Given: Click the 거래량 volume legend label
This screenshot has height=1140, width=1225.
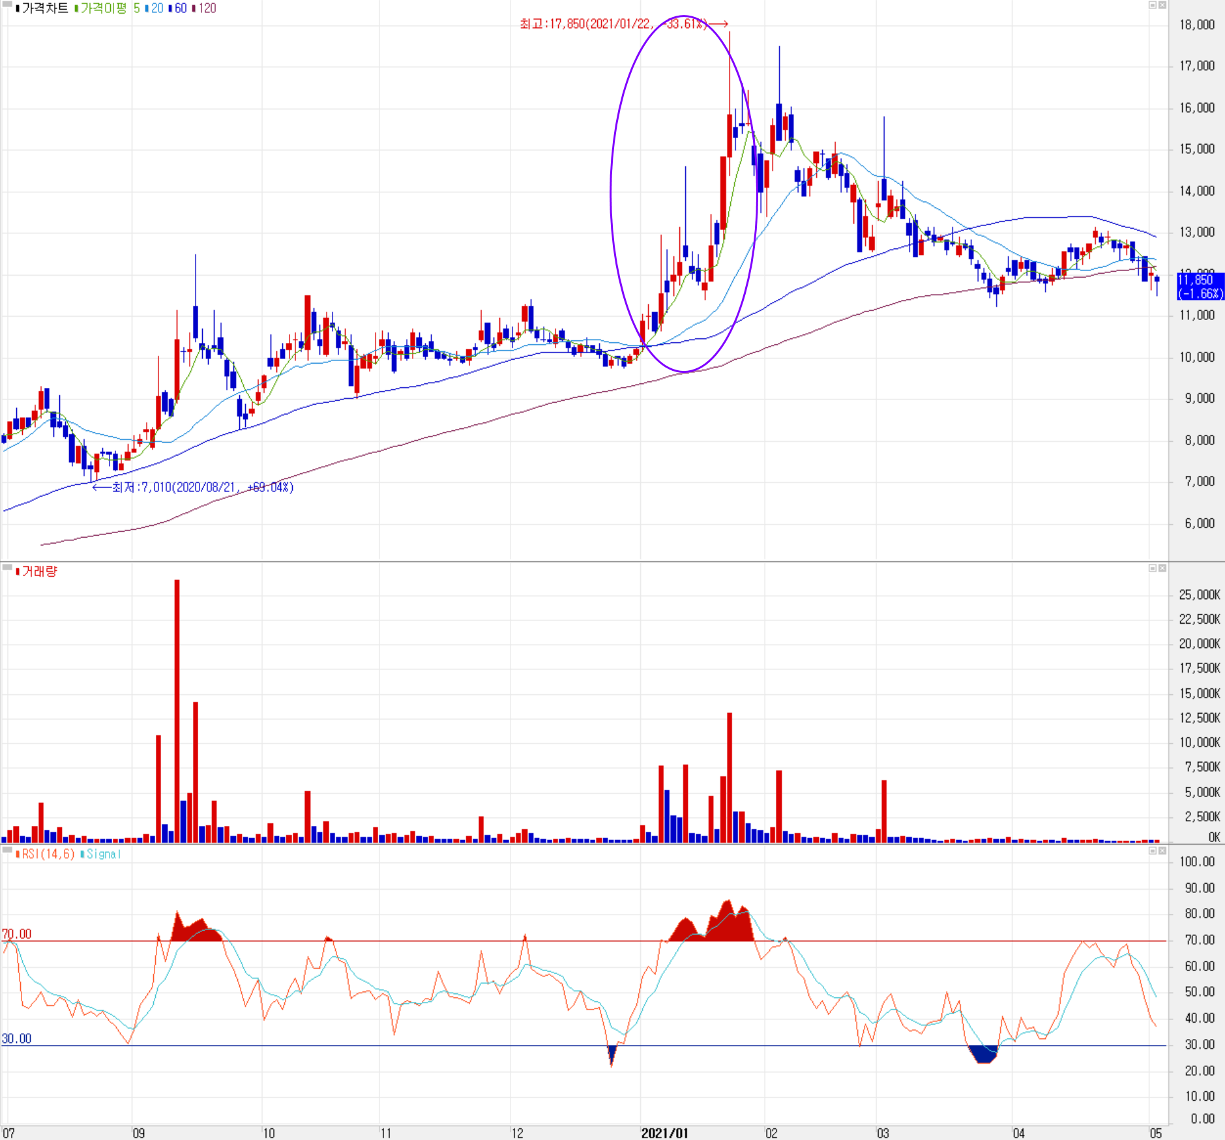Looking at the screenshot, I should (39, 572).
